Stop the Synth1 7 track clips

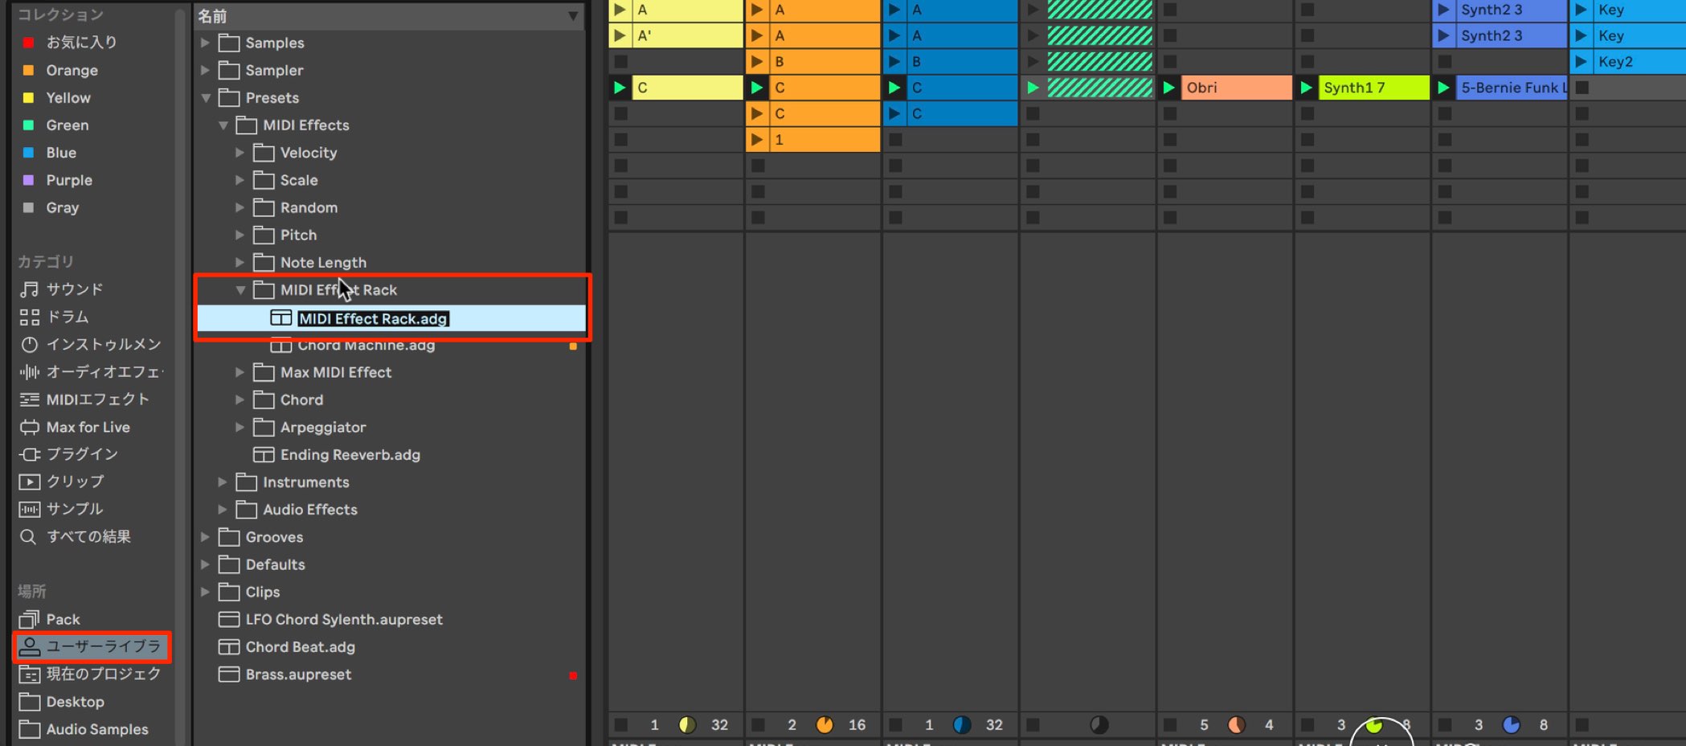coord(1307,725)
